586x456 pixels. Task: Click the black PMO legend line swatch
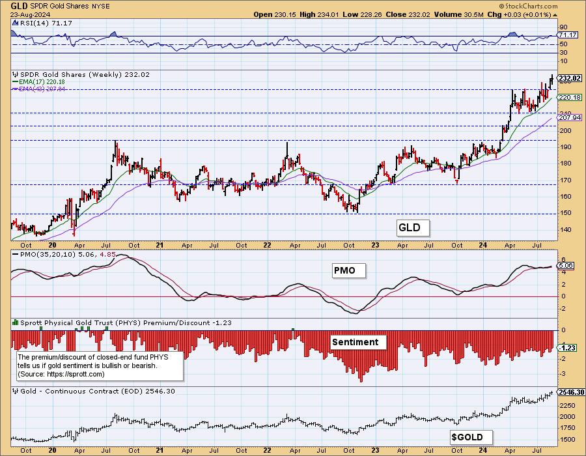tap(15, 254)
